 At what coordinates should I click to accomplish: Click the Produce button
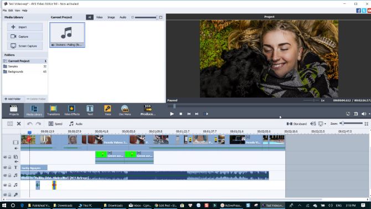pyautogui.click(x=148, y=110)
